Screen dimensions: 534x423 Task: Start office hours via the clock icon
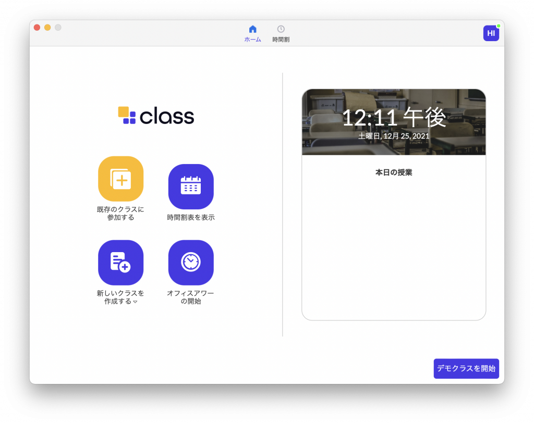coord(190,262)
